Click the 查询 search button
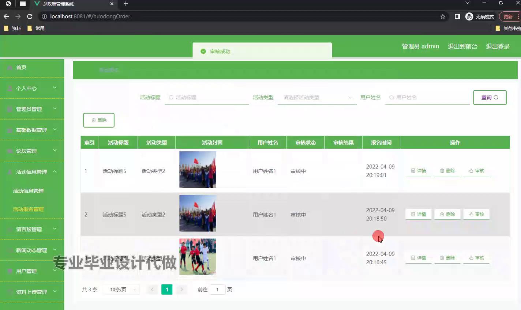The image size is (521, 310). [x=490, y=98]
